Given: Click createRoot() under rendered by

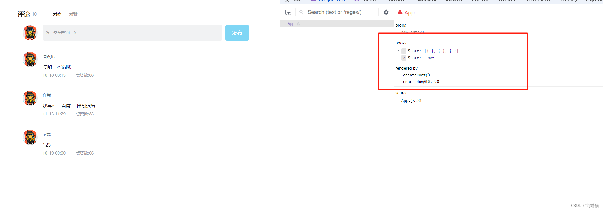Looking at the screenshot, I should pyautogui.click(x=416, y=75).
